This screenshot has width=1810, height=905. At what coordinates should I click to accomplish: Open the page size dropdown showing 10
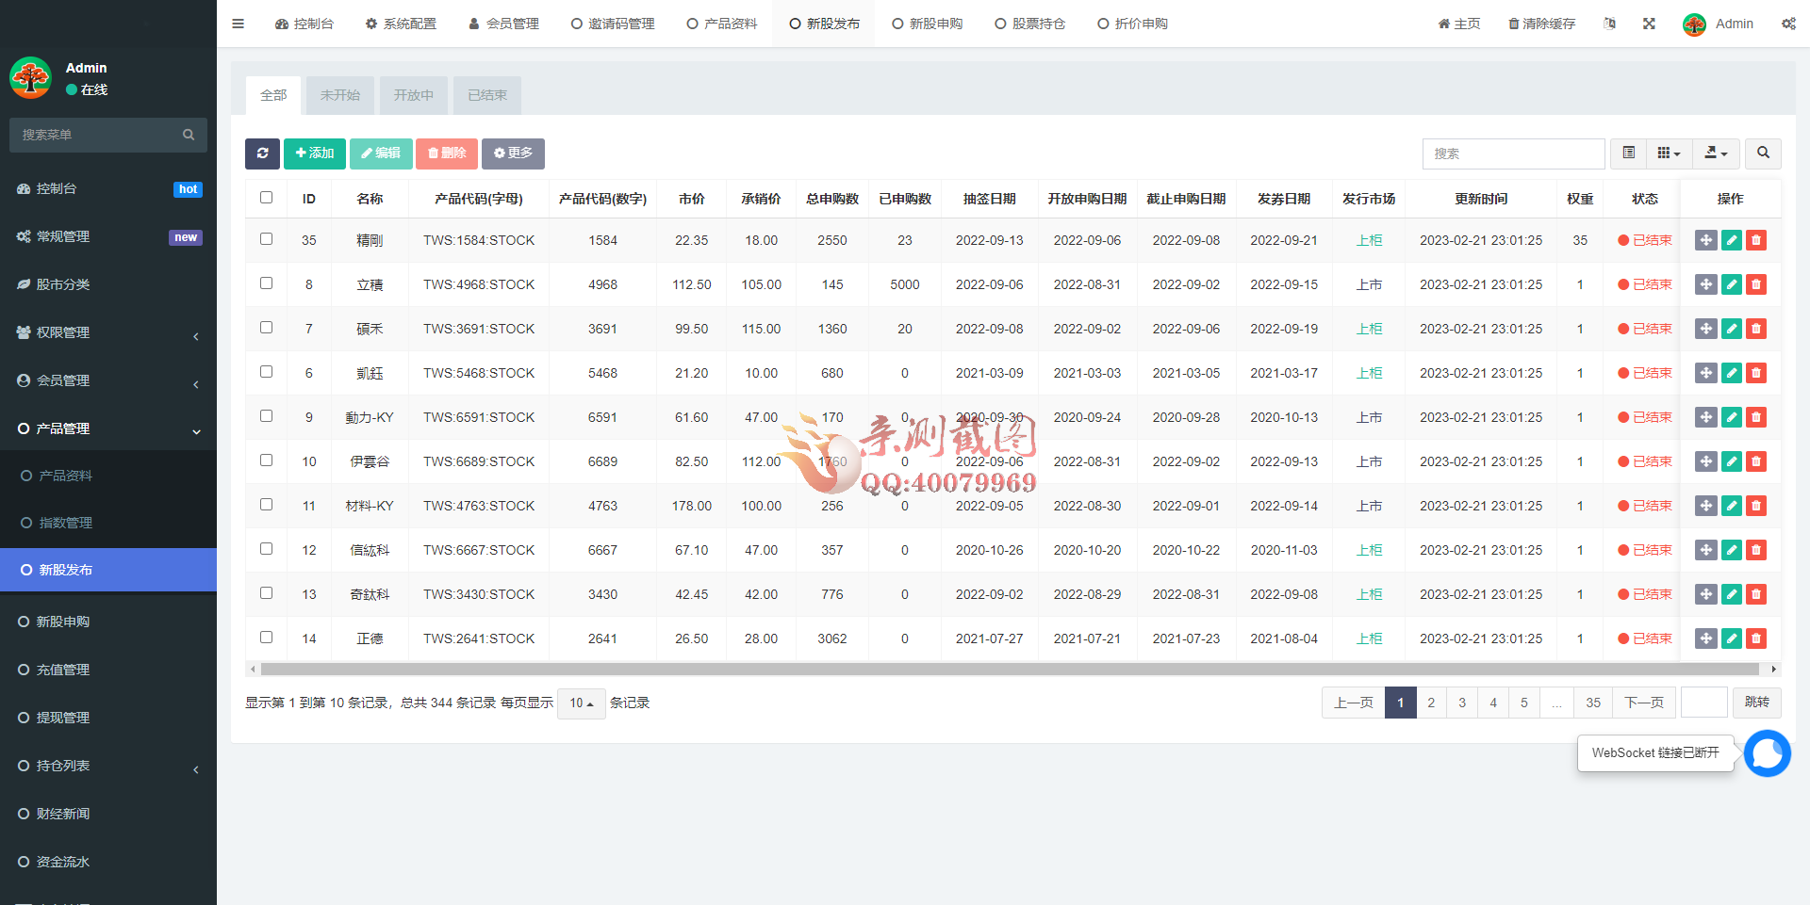pyautogui.click(x=581, y=703)
